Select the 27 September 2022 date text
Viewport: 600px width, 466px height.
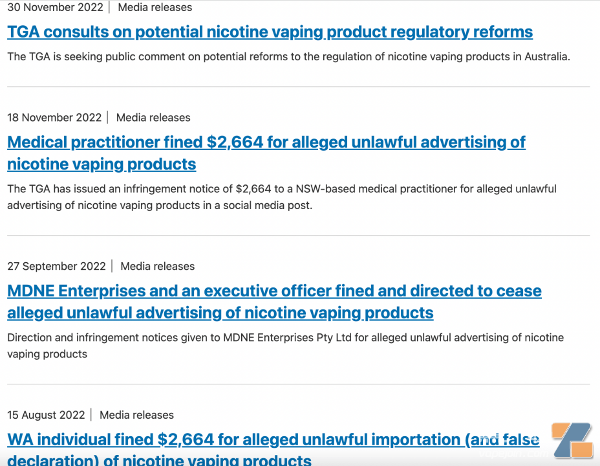coord(56,267)
